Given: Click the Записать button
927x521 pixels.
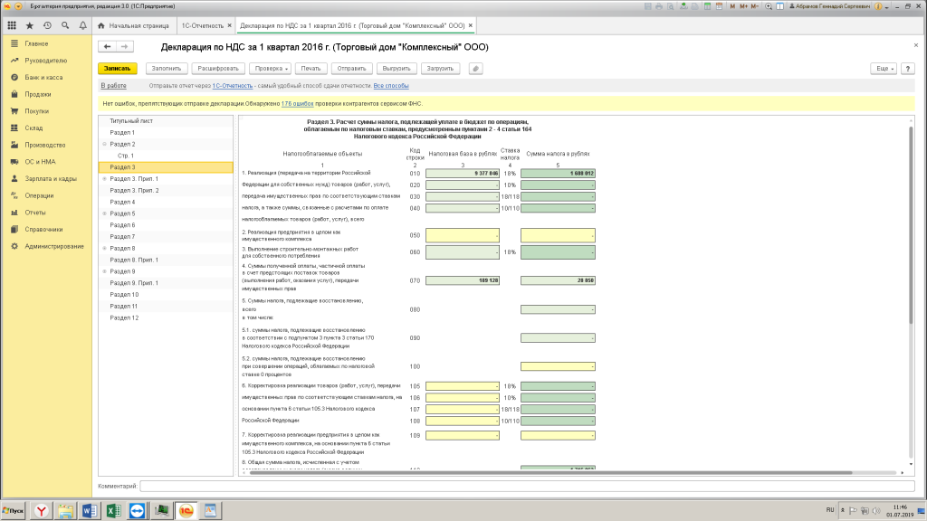Looking at the screenshot, I should pos(117,69).
